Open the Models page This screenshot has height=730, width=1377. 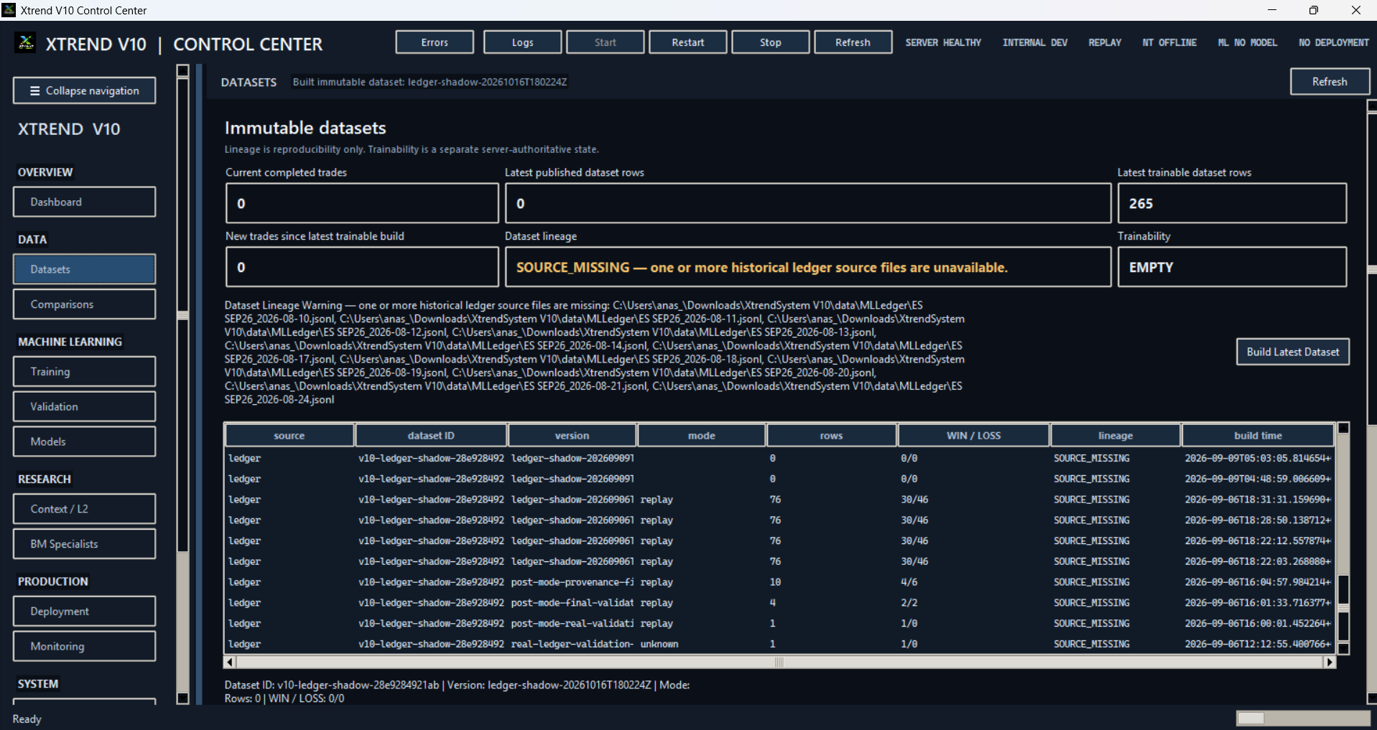84,441
